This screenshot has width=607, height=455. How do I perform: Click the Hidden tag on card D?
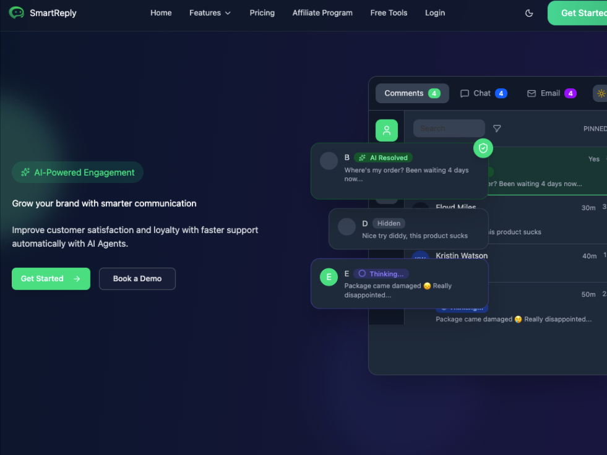[389, 223]
